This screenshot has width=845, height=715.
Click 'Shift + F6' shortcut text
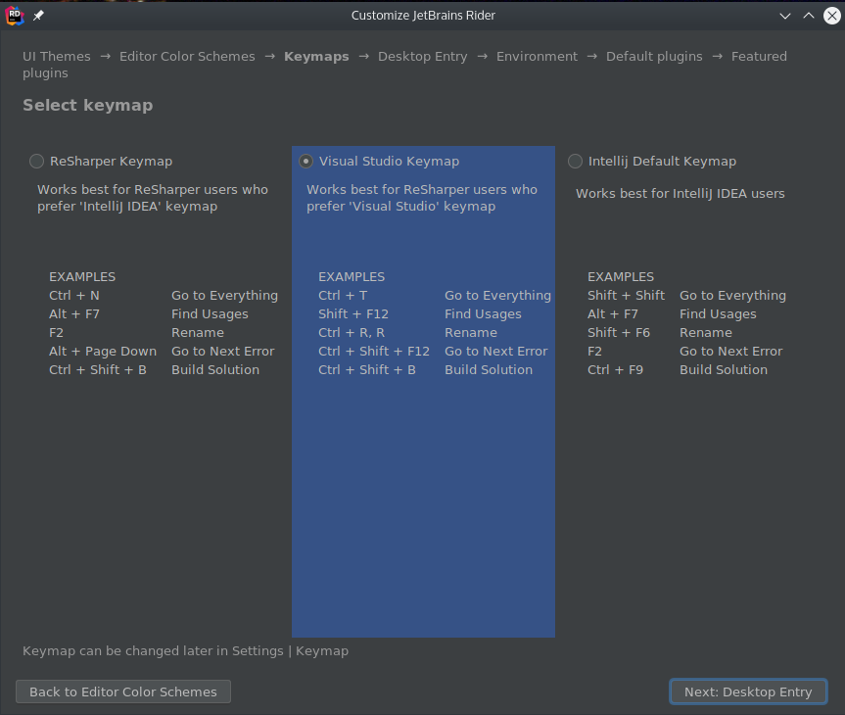coord(619,333)
